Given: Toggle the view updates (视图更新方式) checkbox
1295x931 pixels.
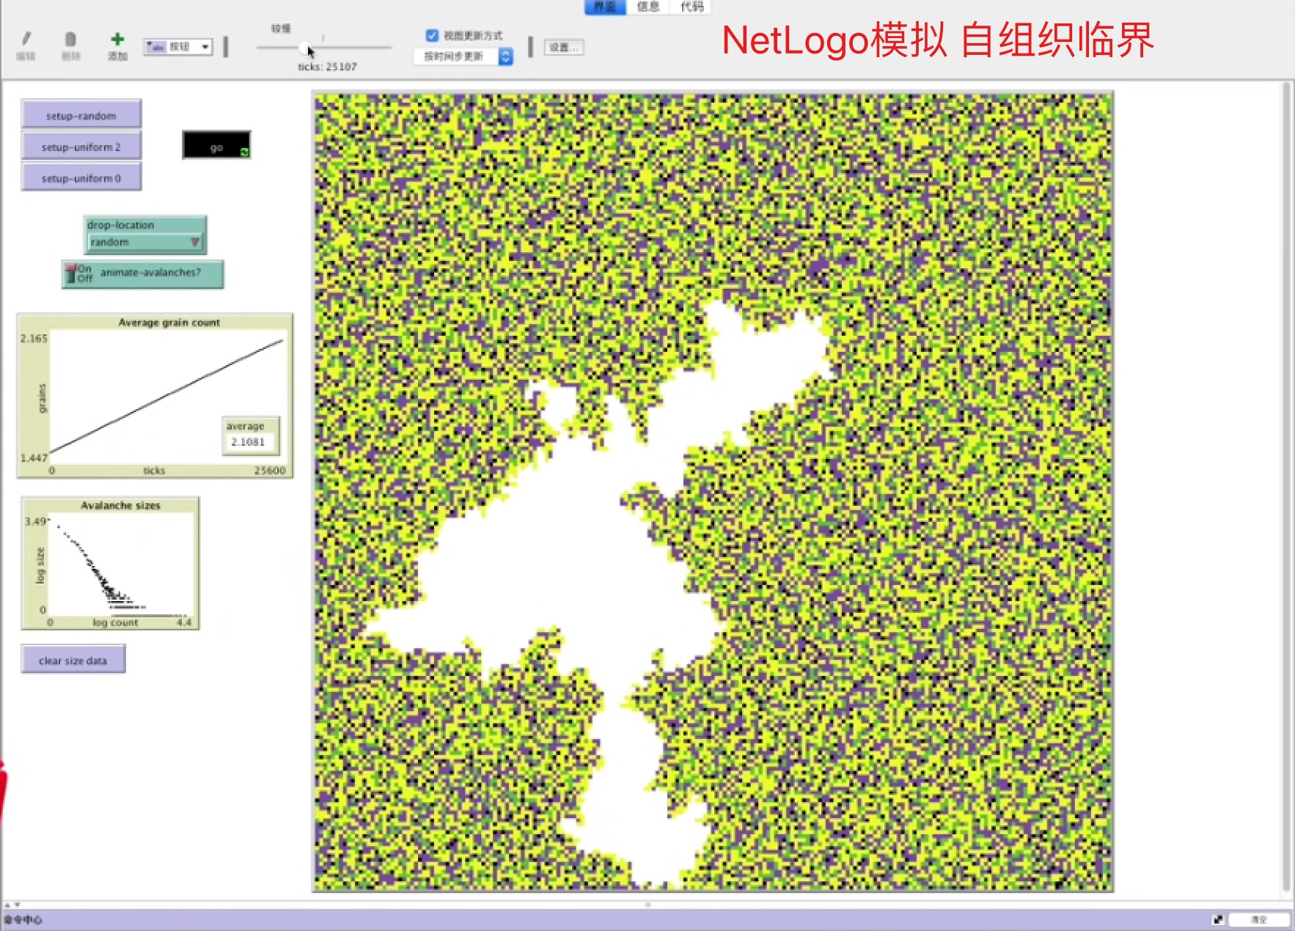Looking at the screenshot, I should (433, 35).
